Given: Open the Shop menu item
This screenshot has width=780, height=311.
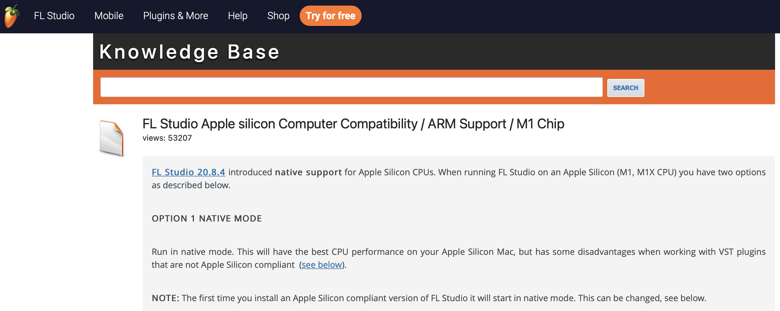Looking at the screenshot, I should [x=278, y=15].
